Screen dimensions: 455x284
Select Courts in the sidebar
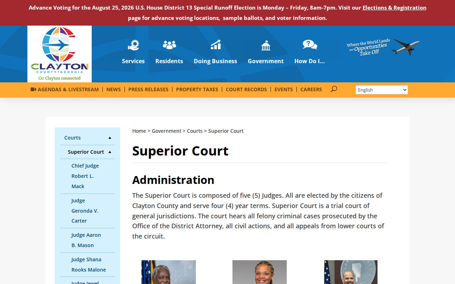pyautogui.click(x=73, y=138)
